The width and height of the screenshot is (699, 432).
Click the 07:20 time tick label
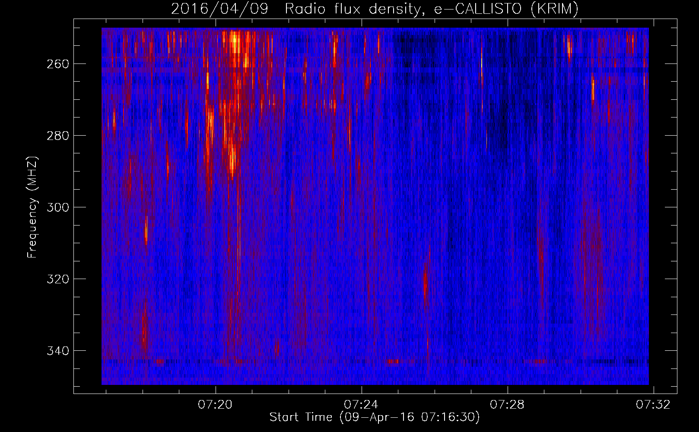coord(215,405)
